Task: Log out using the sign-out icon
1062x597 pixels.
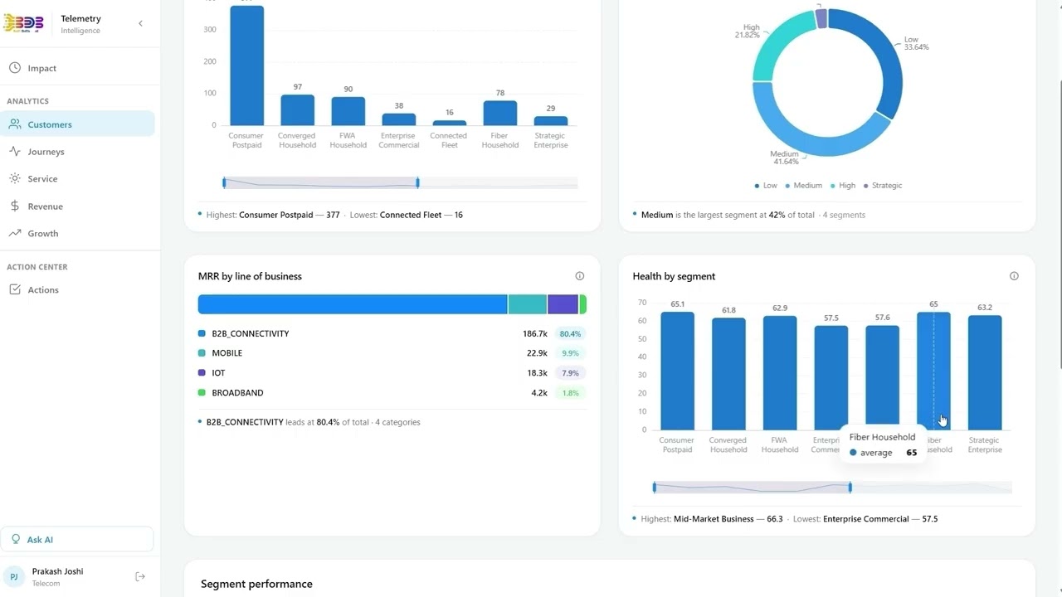Action: 140,576
